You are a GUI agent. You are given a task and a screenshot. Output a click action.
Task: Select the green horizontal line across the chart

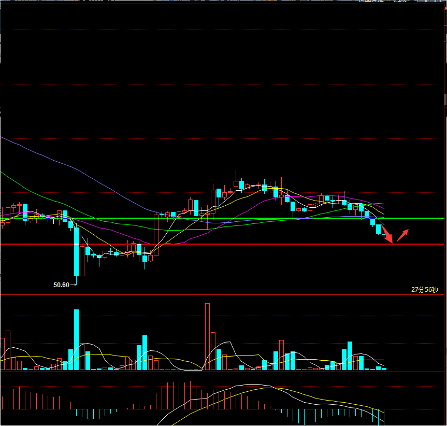point(222,218)
